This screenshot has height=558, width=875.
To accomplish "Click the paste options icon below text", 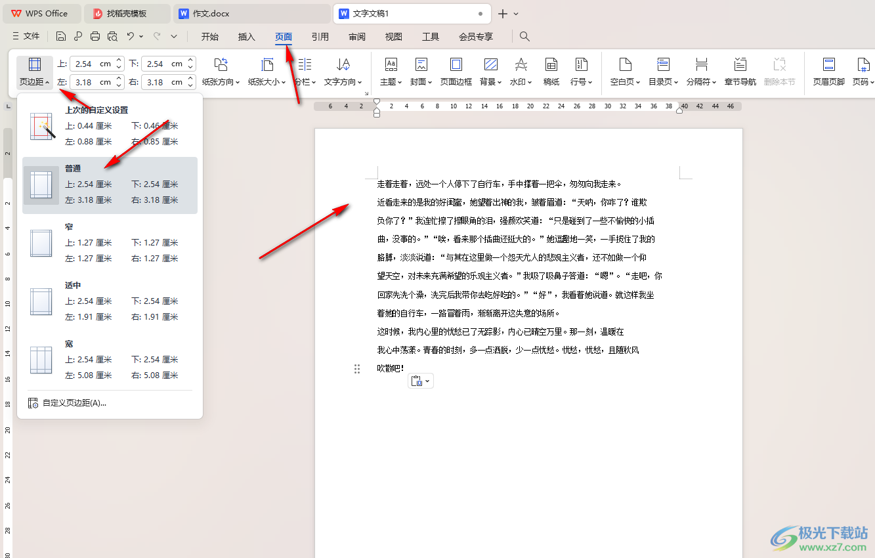I will tap(416, 381).
